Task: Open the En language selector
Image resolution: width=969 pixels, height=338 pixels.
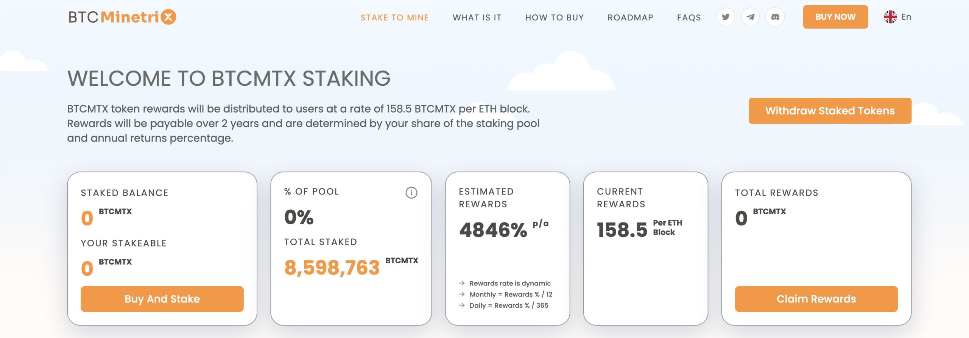Action: coord(906,17)
